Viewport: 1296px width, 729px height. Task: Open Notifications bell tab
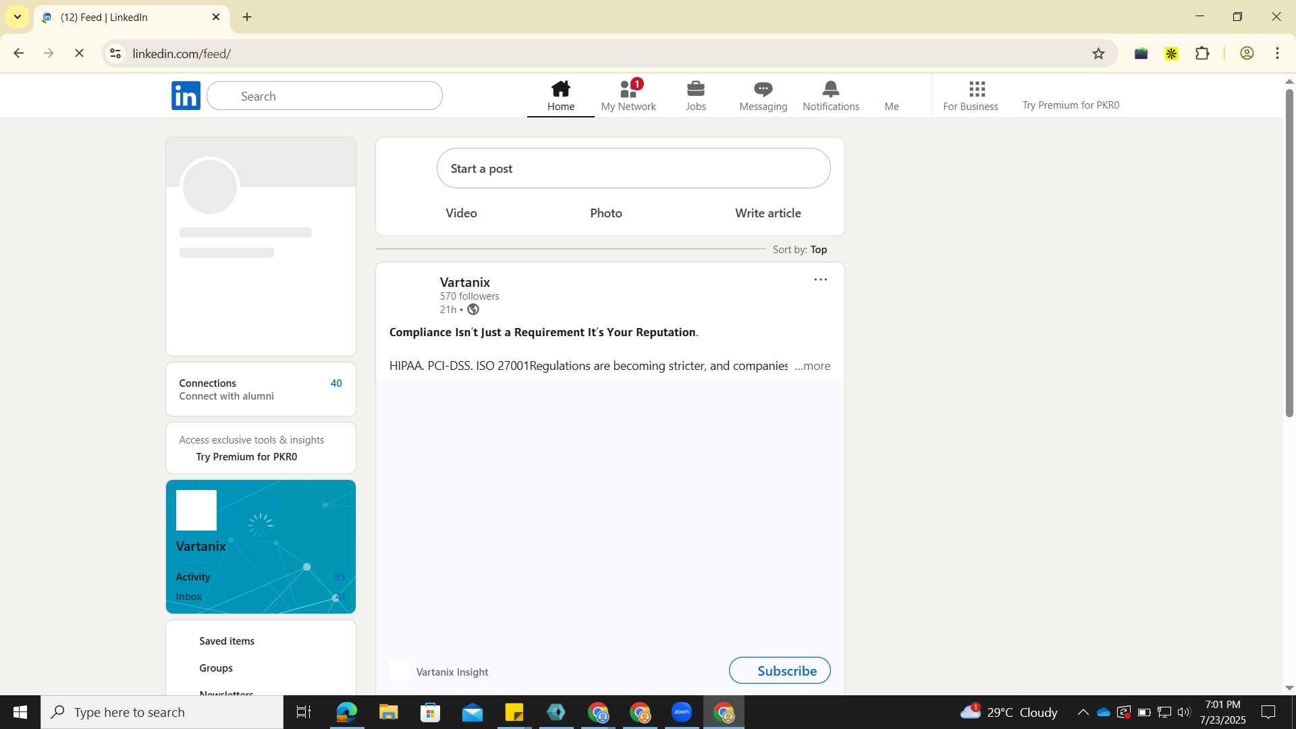(831, 96)
